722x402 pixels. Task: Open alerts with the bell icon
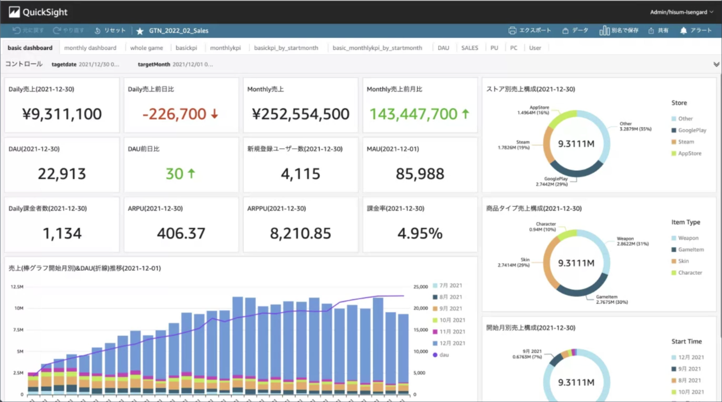pyautogui.click(x=683, y=31)
